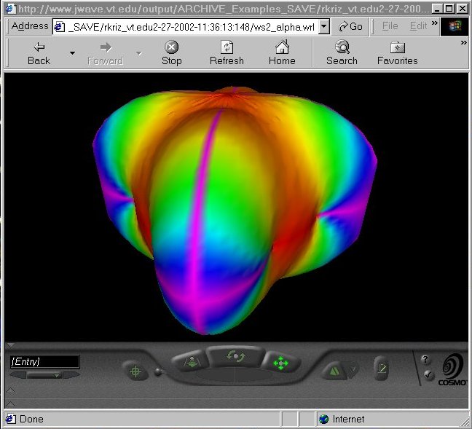Click the 3D rainbow surface model
Viewport: 472px width, 429px height.
235,210
